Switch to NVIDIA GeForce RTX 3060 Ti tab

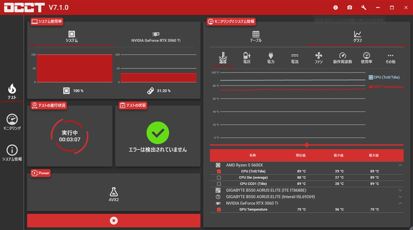coord(156,37)
